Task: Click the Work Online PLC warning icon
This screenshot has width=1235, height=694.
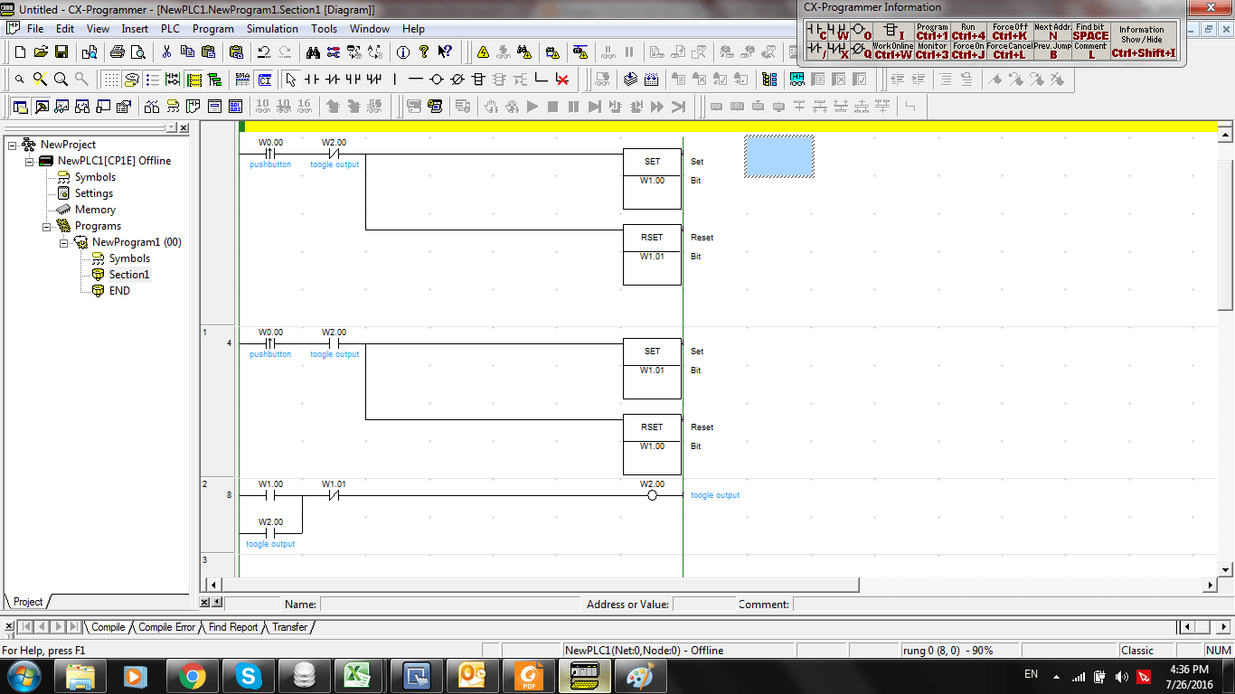Action: tap(483, 52)
